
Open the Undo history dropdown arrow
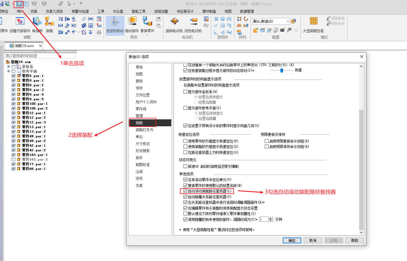pos(39,4)
